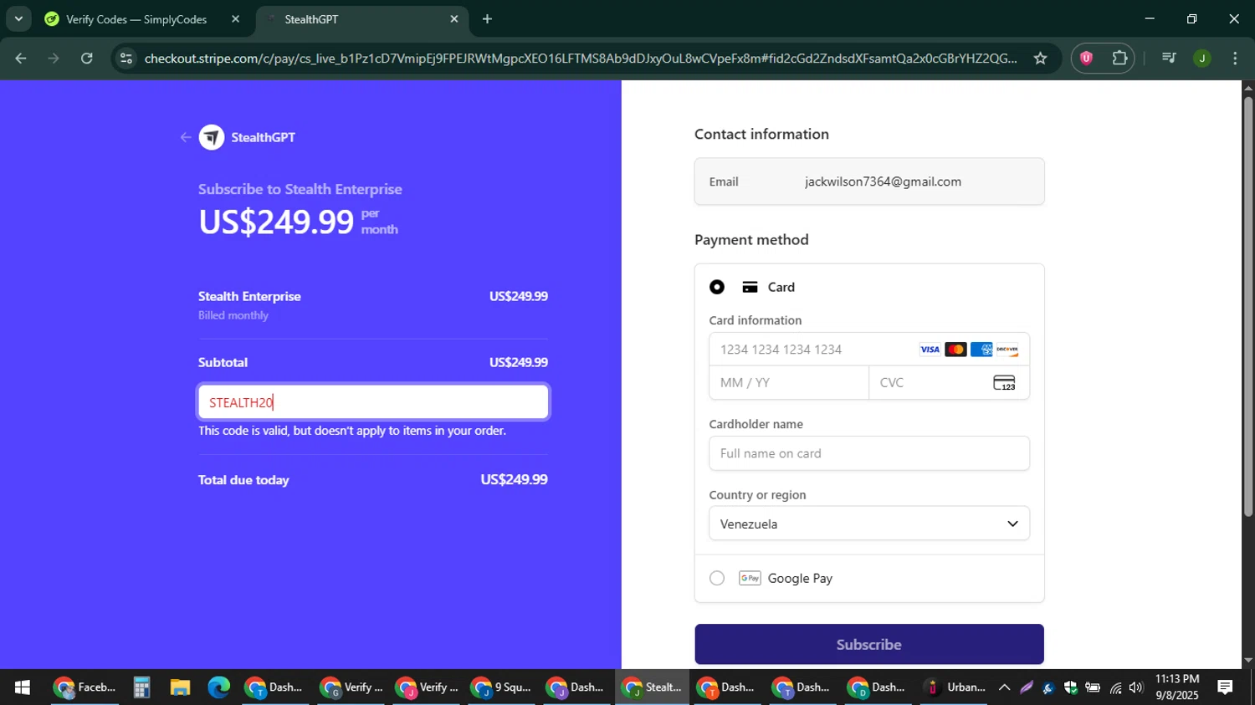Image resolution: width=1255 pixels, height=705 pixels.
Task: Click the page vertical scrollbar
Action: click(x=1247, y=305)
